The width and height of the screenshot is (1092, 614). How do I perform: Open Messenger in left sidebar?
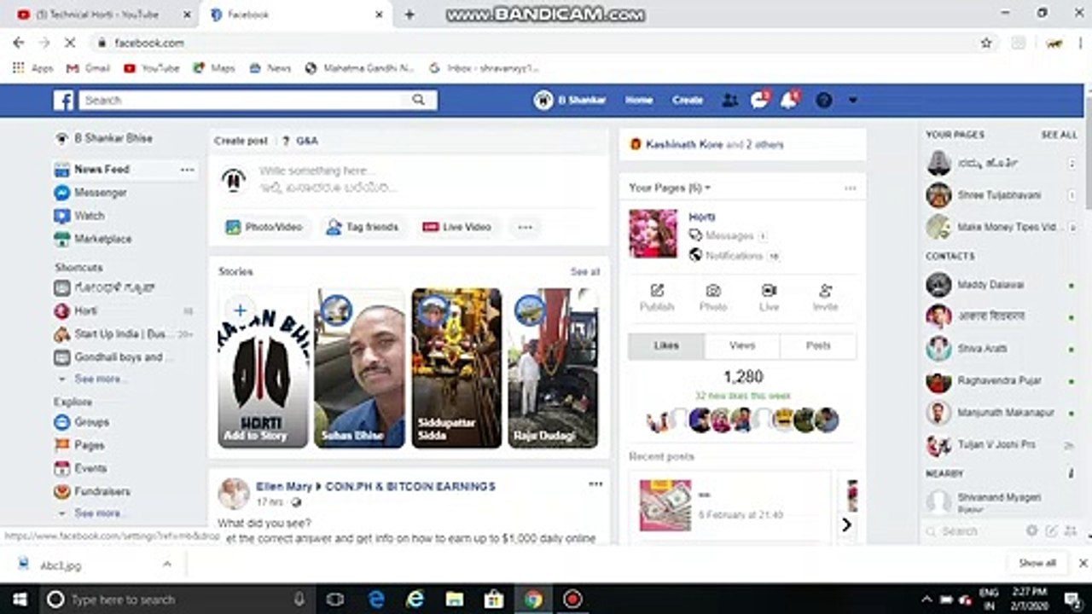tap(90, 193)
